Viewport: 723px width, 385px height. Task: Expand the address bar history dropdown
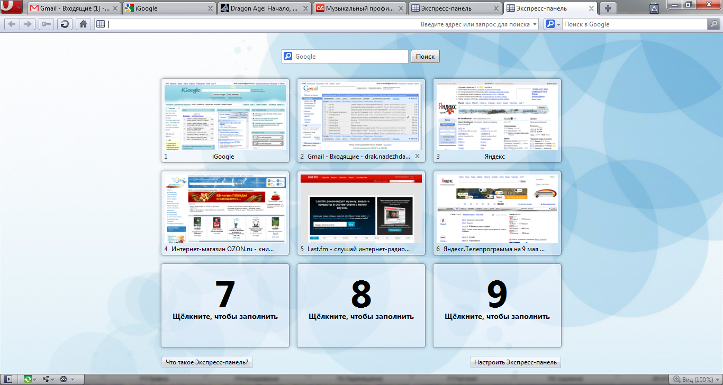pyautogui.click(x=535, y=24)
